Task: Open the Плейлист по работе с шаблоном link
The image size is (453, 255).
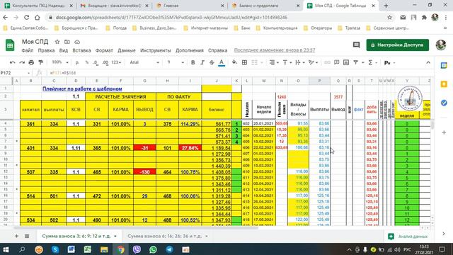Action: coord(82,89)
